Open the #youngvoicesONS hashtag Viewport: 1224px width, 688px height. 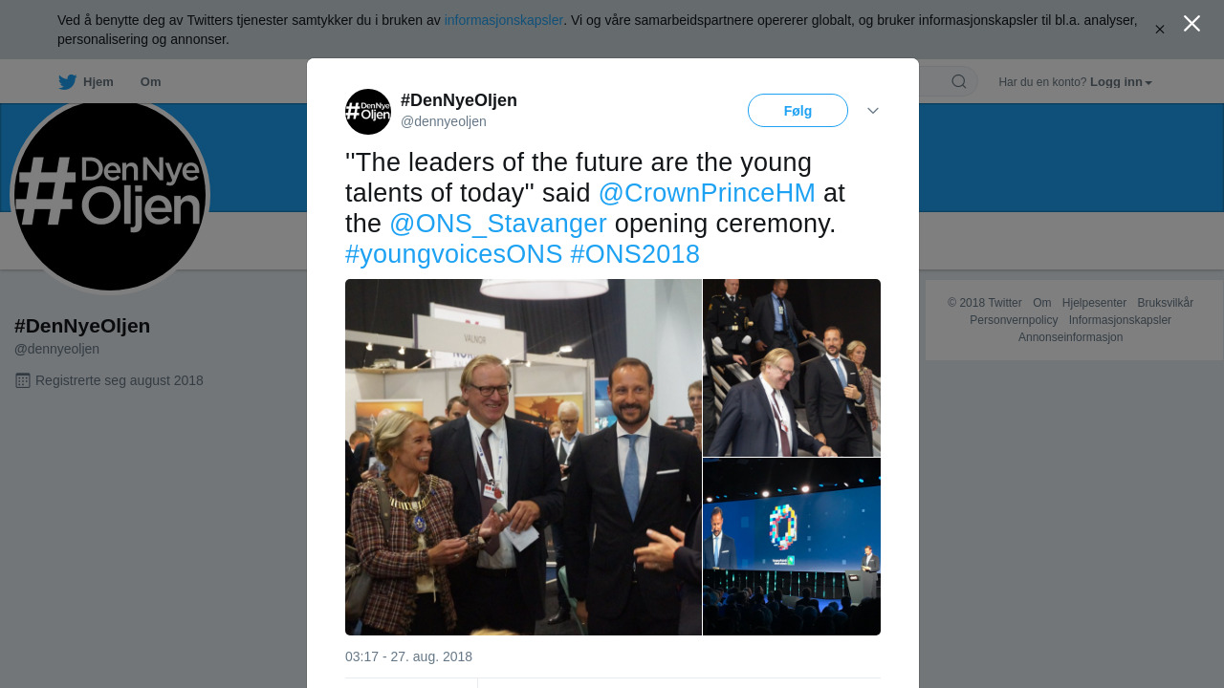click(453, 254)
